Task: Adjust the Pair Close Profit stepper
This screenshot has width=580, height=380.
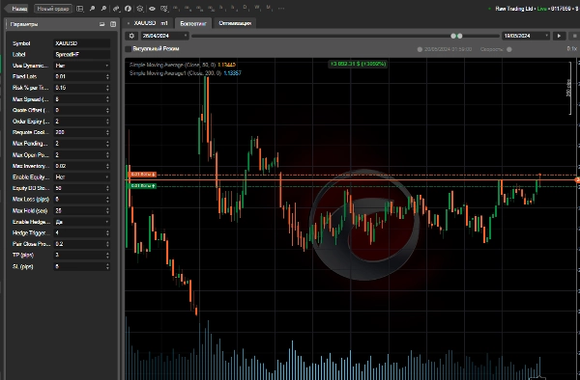Action: coord(107,244)
